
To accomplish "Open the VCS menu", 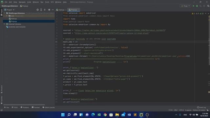I will coord(52,2).
